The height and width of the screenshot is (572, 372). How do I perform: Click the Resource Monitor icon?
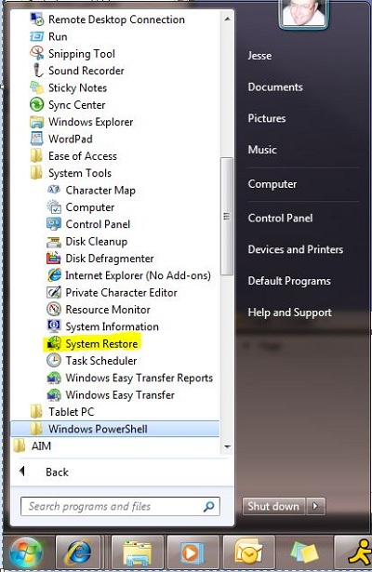(54, 310)
